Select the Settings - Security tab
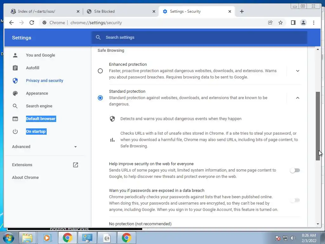325x244 pixels. [x=196, y=11]
